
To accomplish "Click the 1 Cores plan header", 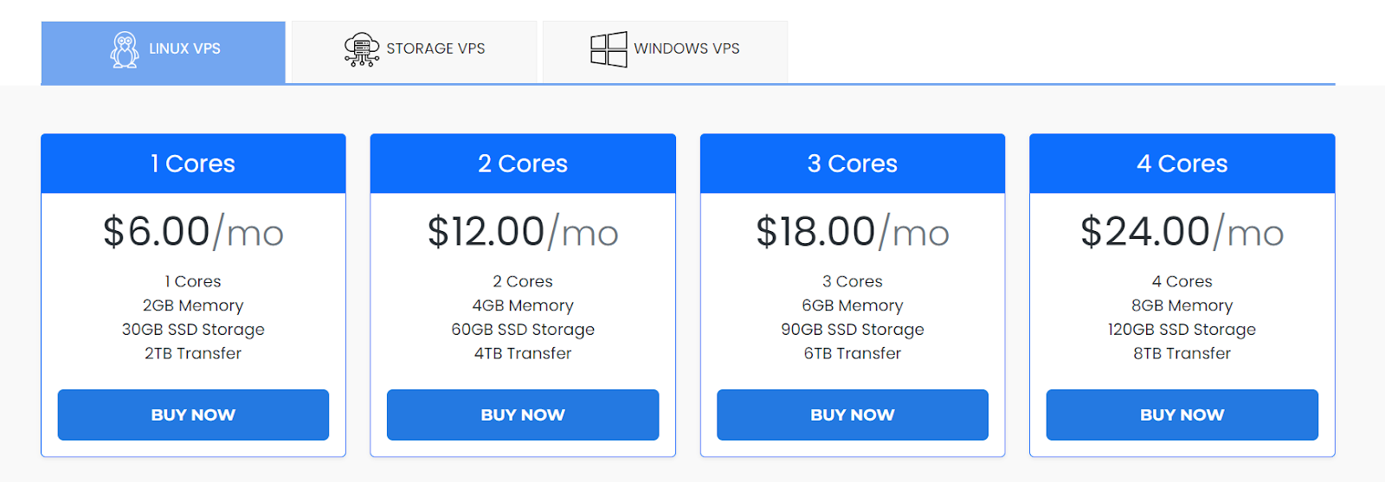I will point(193,164).
